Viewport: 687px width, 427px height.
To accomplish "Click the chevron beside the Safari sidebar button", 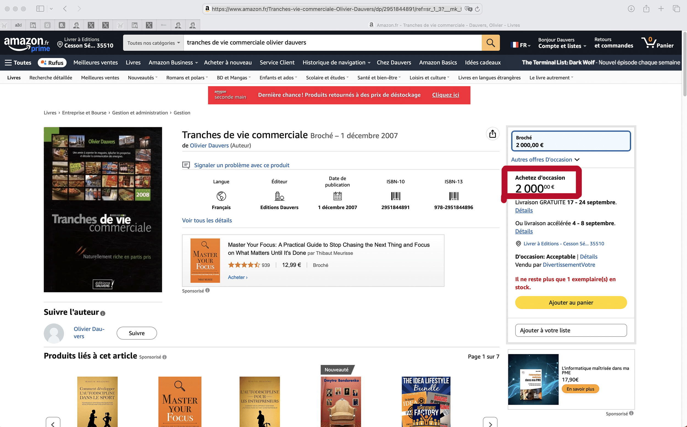I will tap(51, 9).
